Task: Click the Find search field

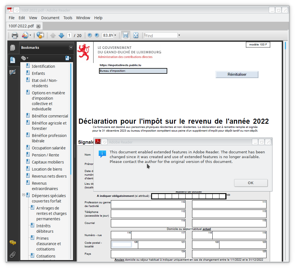Action: point(161,36)
